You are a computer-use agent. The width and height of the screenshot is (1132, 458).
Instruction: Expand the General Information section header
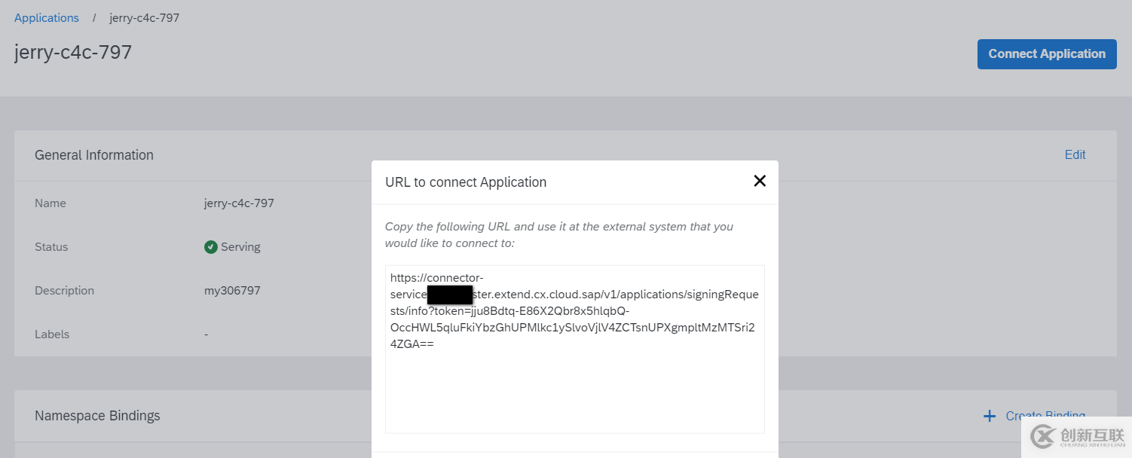(x=93, y=155)
